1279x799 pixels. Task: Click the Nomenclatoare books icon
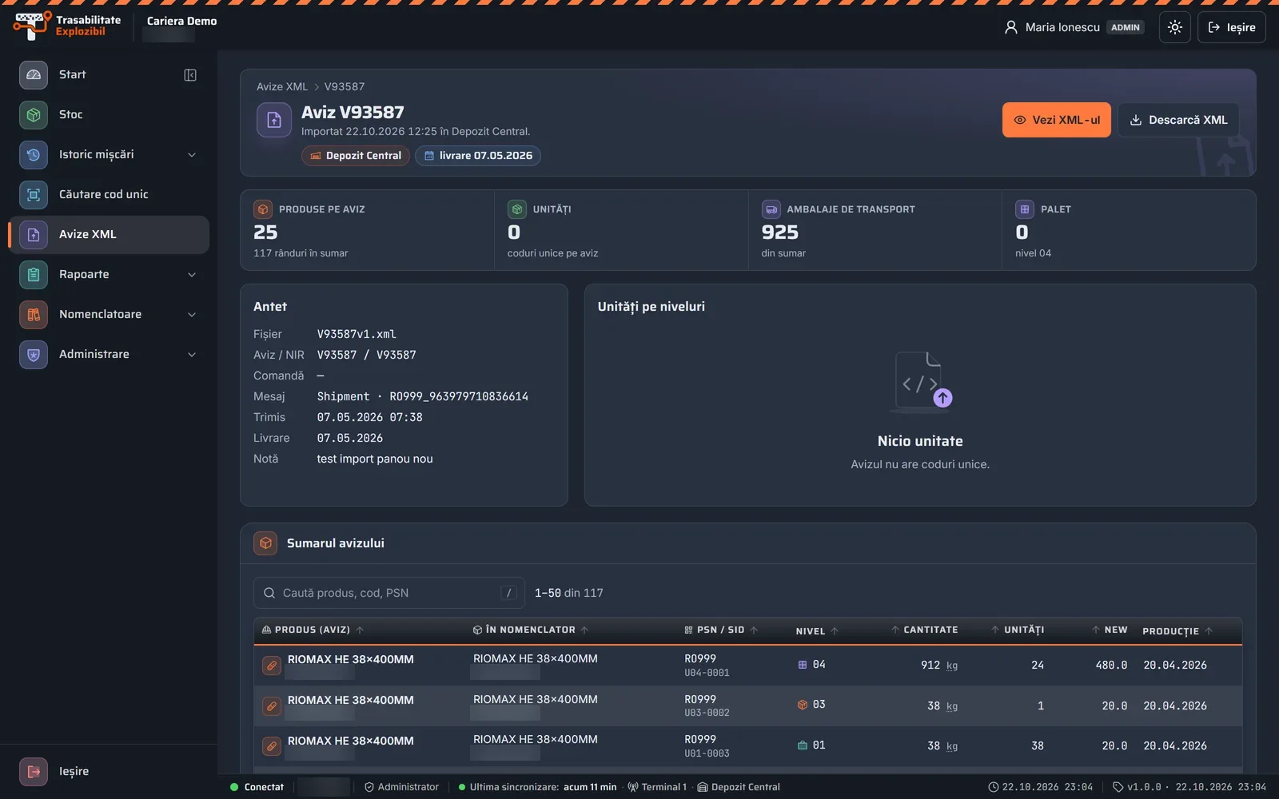coord(34,314)
